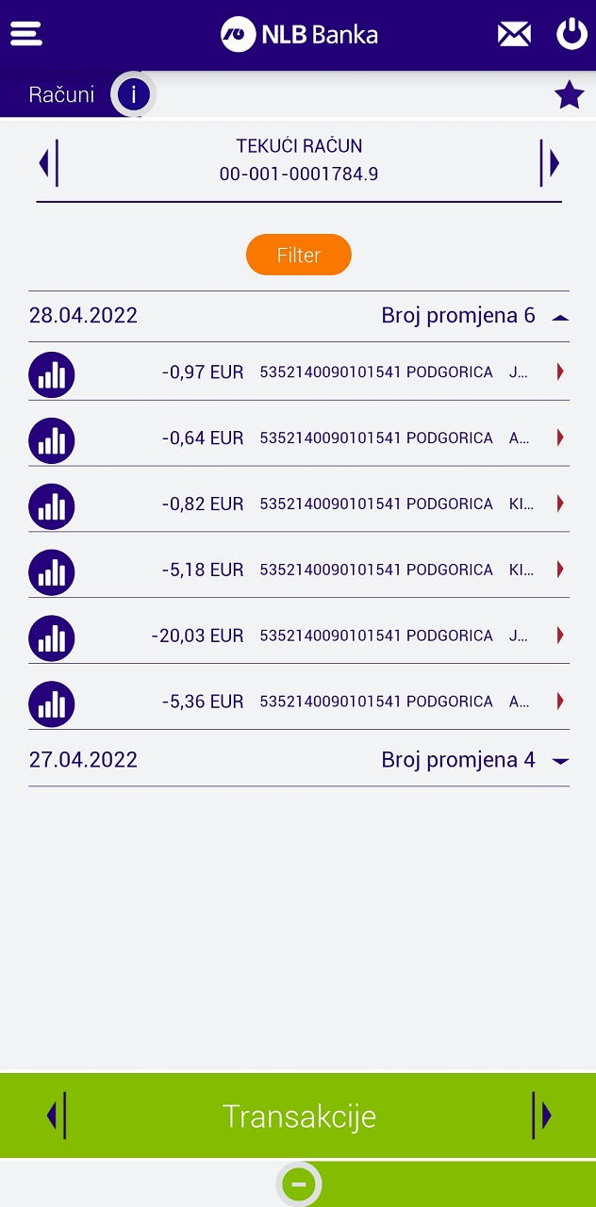596x1207 pixels.
Task: Open details arrow for -5,18 EUR transaction
Action: [x=560, y=570]
